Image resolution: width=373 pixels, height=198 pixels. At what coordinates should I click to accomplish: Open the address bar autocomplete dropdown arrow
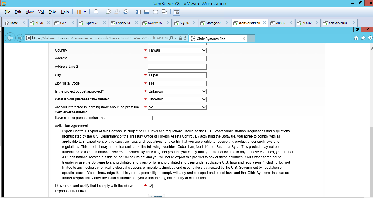(176, 38)
